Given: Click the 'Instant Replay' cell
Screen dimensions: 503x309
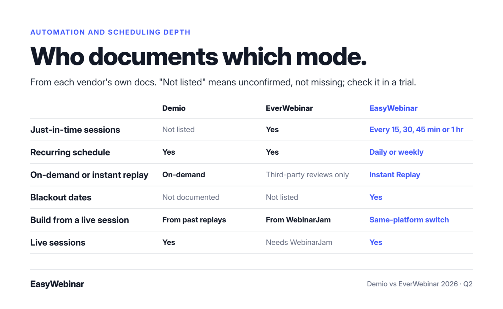Looking at the screenshot, I should (x=395, y=175).
